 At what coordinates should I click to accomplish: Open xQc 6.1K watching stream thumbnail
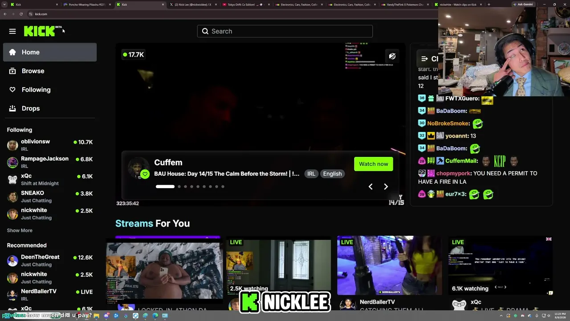[x=501, y=266]
